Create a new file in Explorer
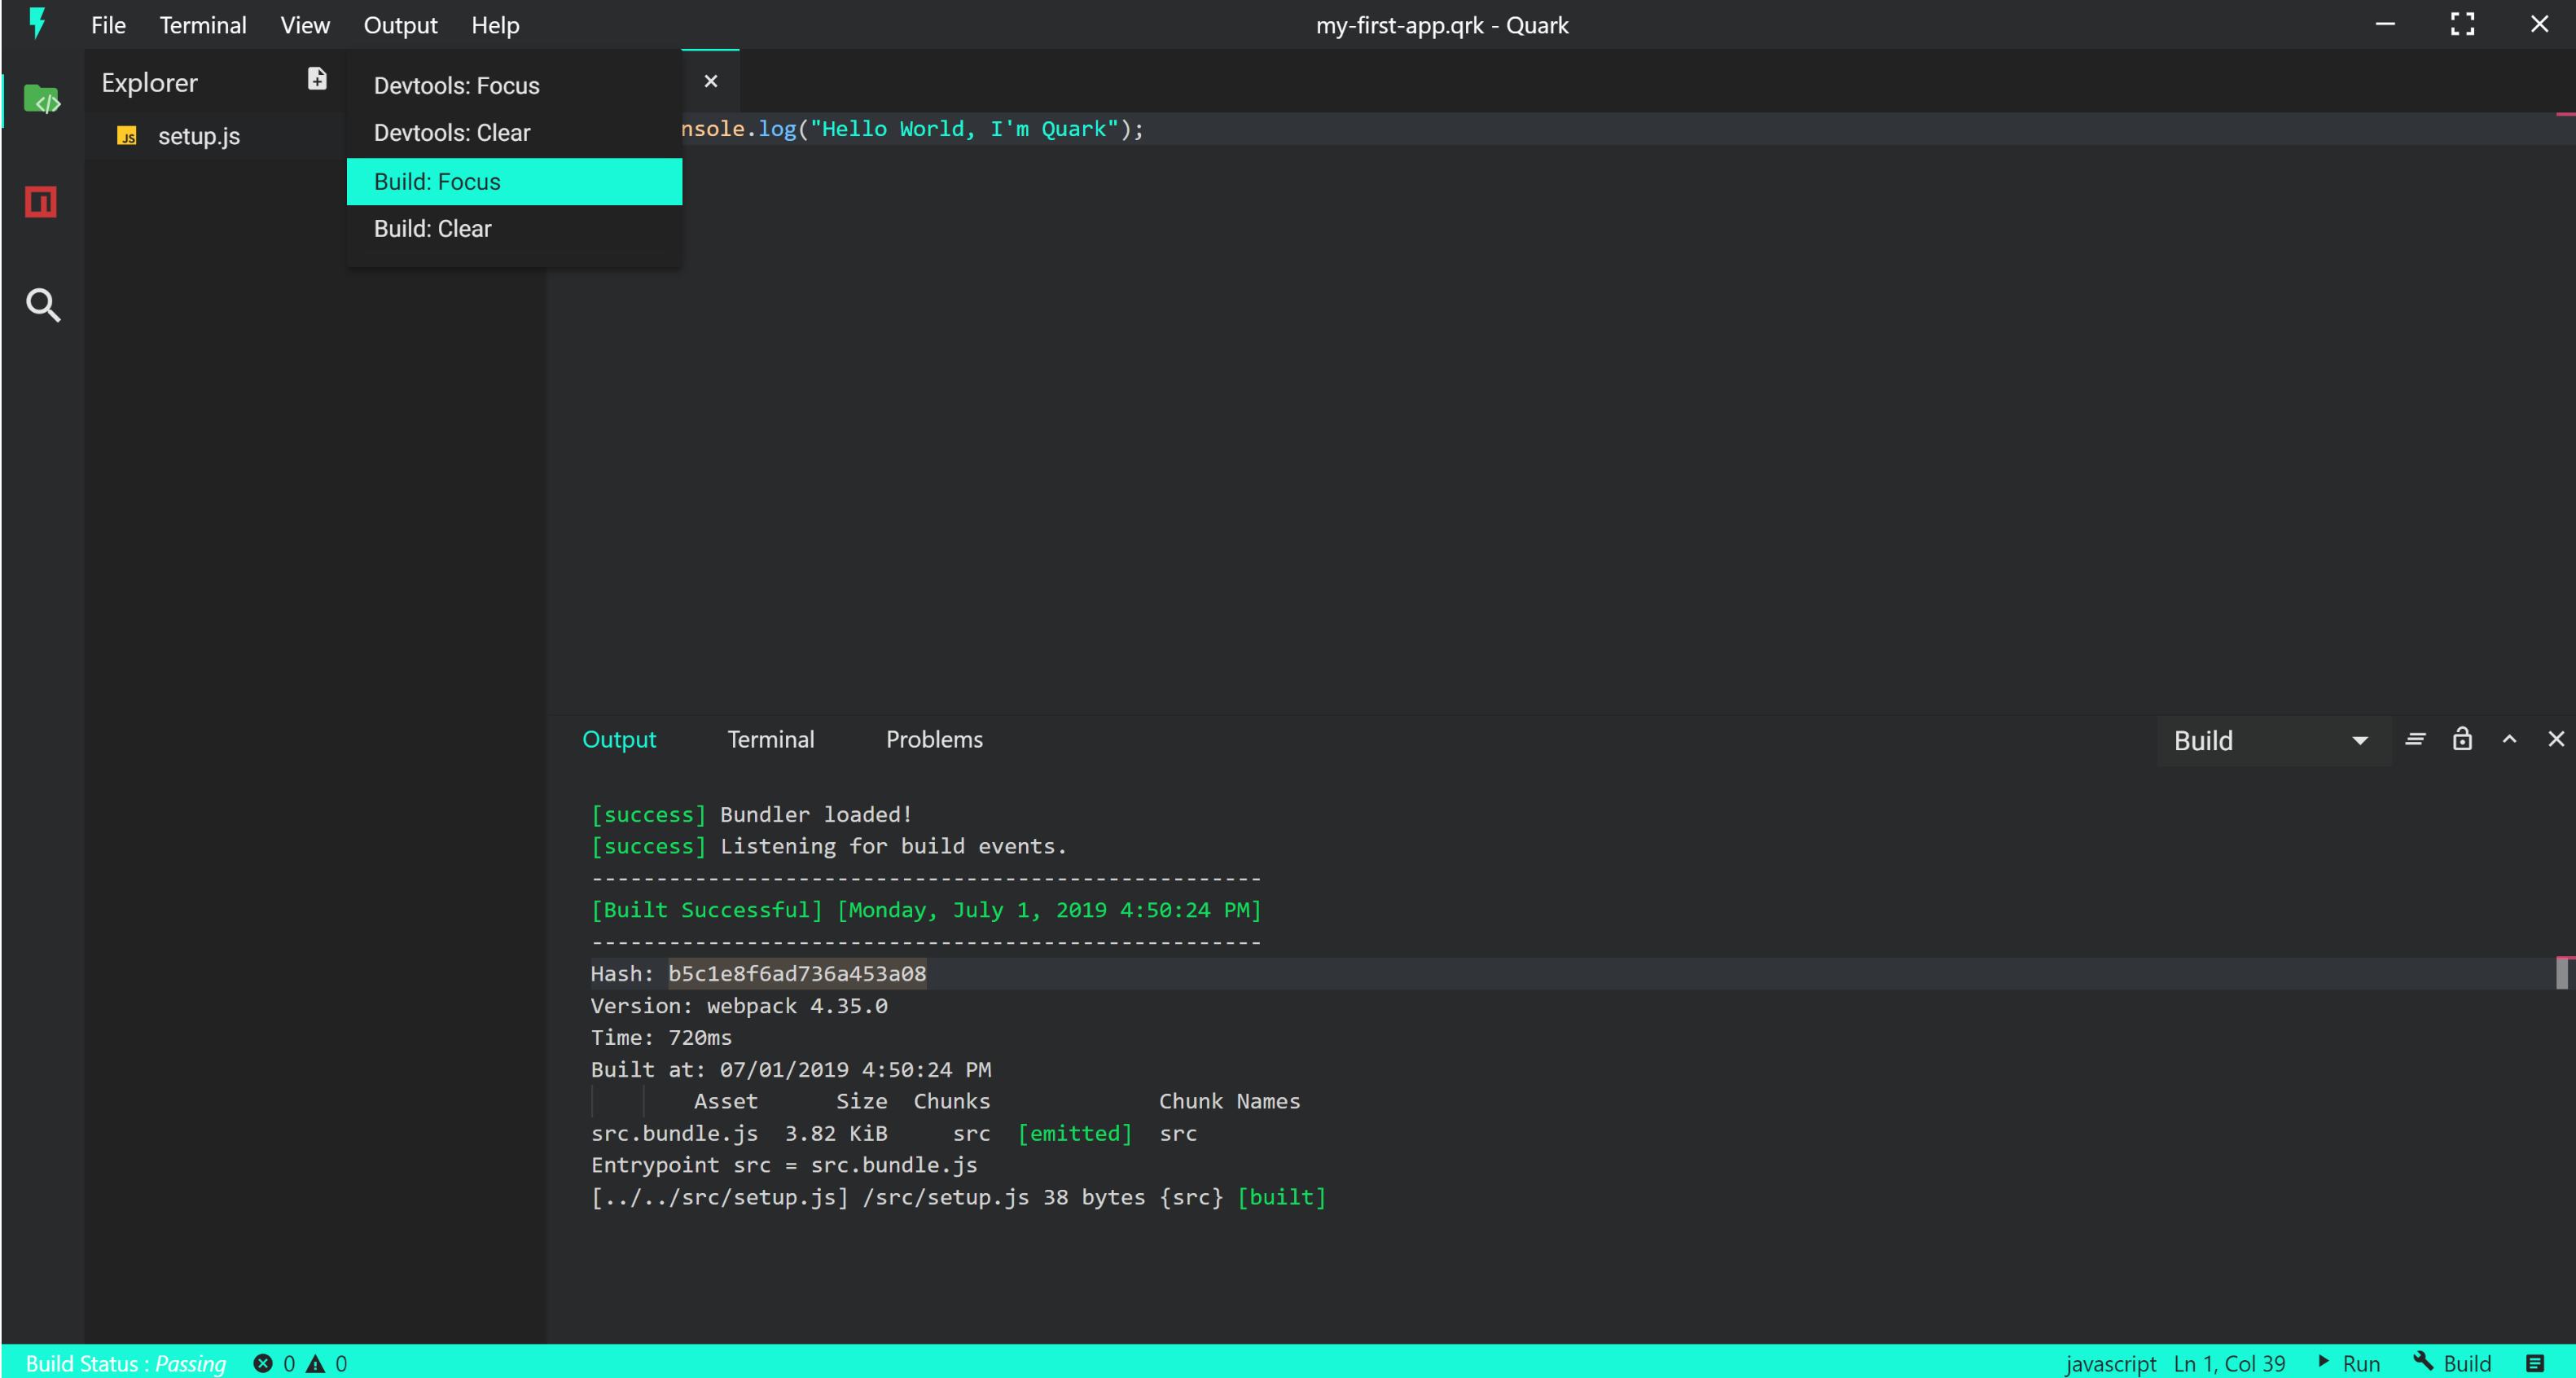The width and height of the screenshot is (2576, 1378). click(317, 79)
